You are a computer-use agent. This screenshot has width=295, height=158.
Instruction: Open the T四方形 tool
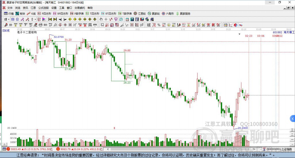tap(92, 14)
